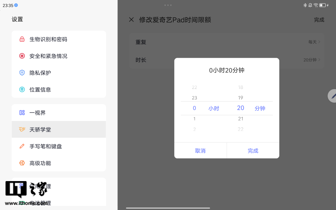The height and width of the screenshot is (210, 336).
Task: Expand the 时长 20分钟 option
Action: [312, 60]
